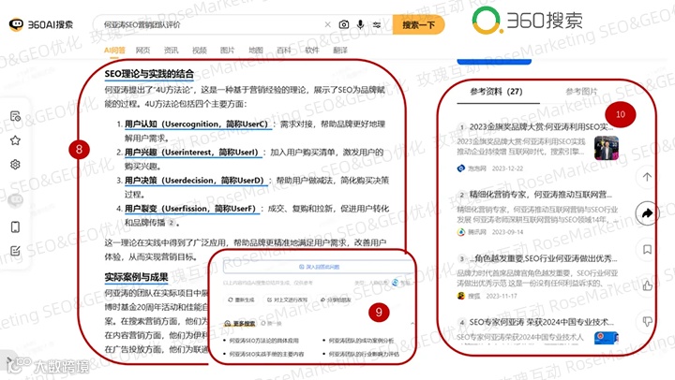
Task: Click the sidebar mobile phone icon
Action: [x=16, y=227]
